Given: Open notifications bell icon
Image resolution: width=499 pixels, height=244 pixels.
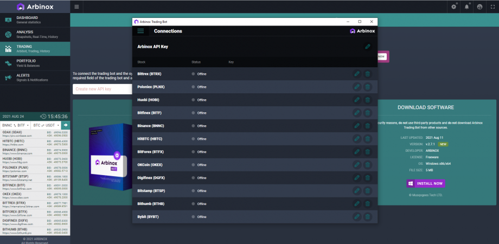Looking at the screenshot, I should 467,7.
